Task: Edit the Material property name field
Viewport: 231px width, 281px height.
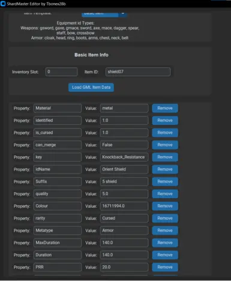Action: [x=58, y=108]
